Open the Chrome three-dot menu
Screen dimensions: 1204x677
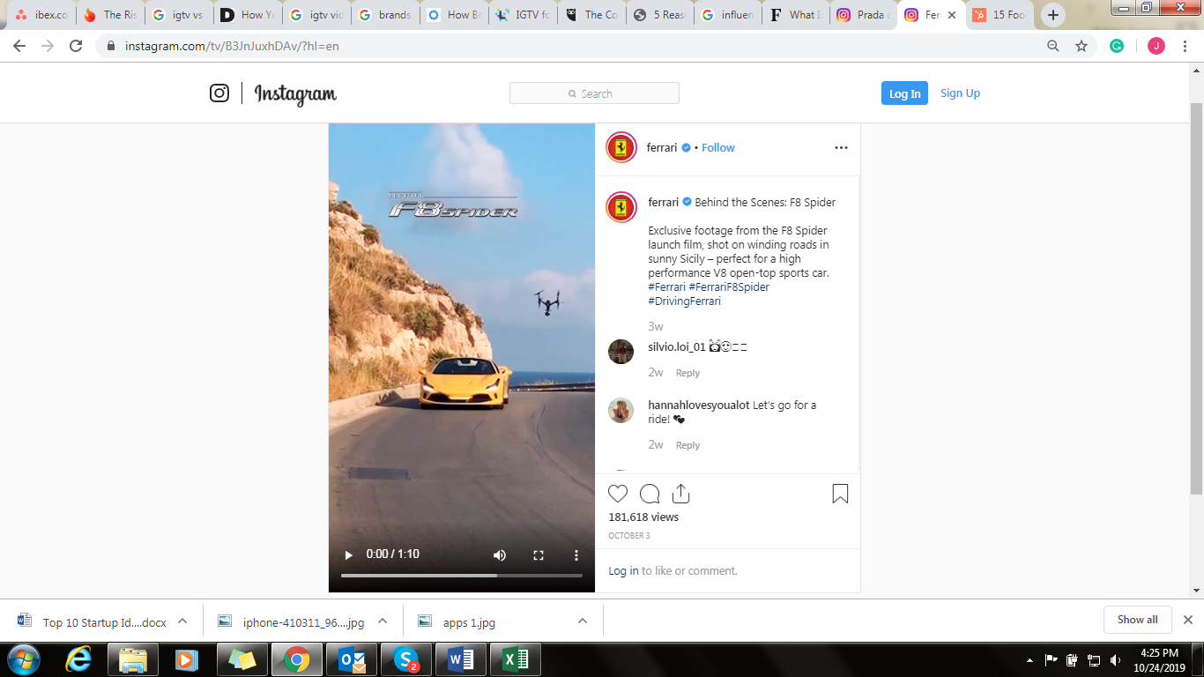(x=1185, y=46)
